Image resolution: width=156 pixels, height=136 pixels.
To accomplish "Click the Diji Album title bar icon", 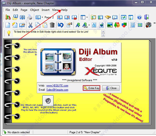I will [4, 3].
